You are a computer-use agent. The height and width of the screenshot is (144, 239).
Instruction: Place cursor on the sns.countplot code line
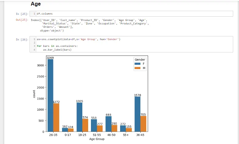pyautogui.click(x=79, y=39)
